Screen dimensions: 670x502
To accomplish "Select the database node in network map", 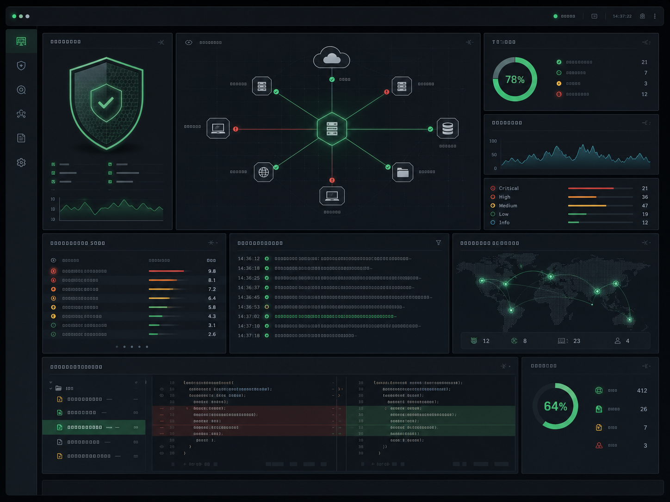I will (x=447, y=129).
